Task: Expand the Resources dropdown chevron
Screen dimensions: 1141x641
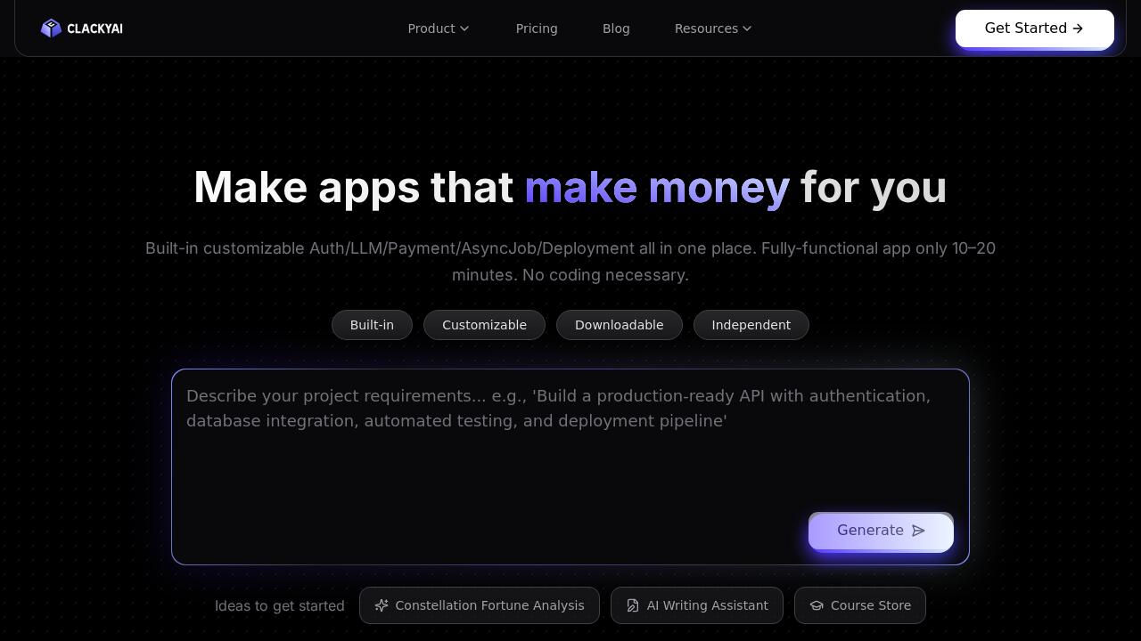Action: (747, 28)
